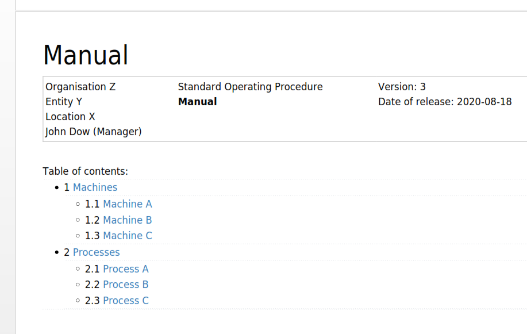Viewport: 527px width, 334px height.
Task: Go to the Machine A link
Action: 128,204
